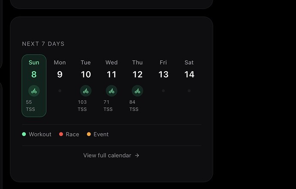Click Friday's empty day dot
Image resolution: width=296 pixels, height=189 pixels.
(163, 91)
